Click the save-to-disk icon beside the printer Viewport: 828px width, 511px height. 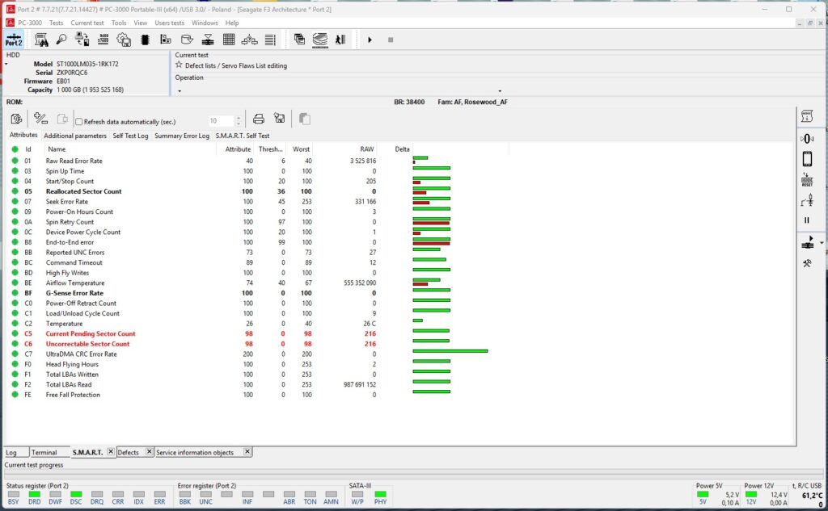tap(279, 119)
